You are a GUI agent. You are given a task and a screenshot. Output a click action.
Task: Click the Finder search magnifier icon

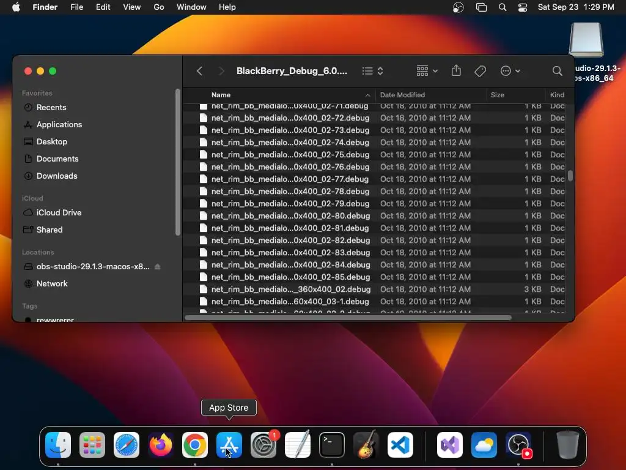558,71
